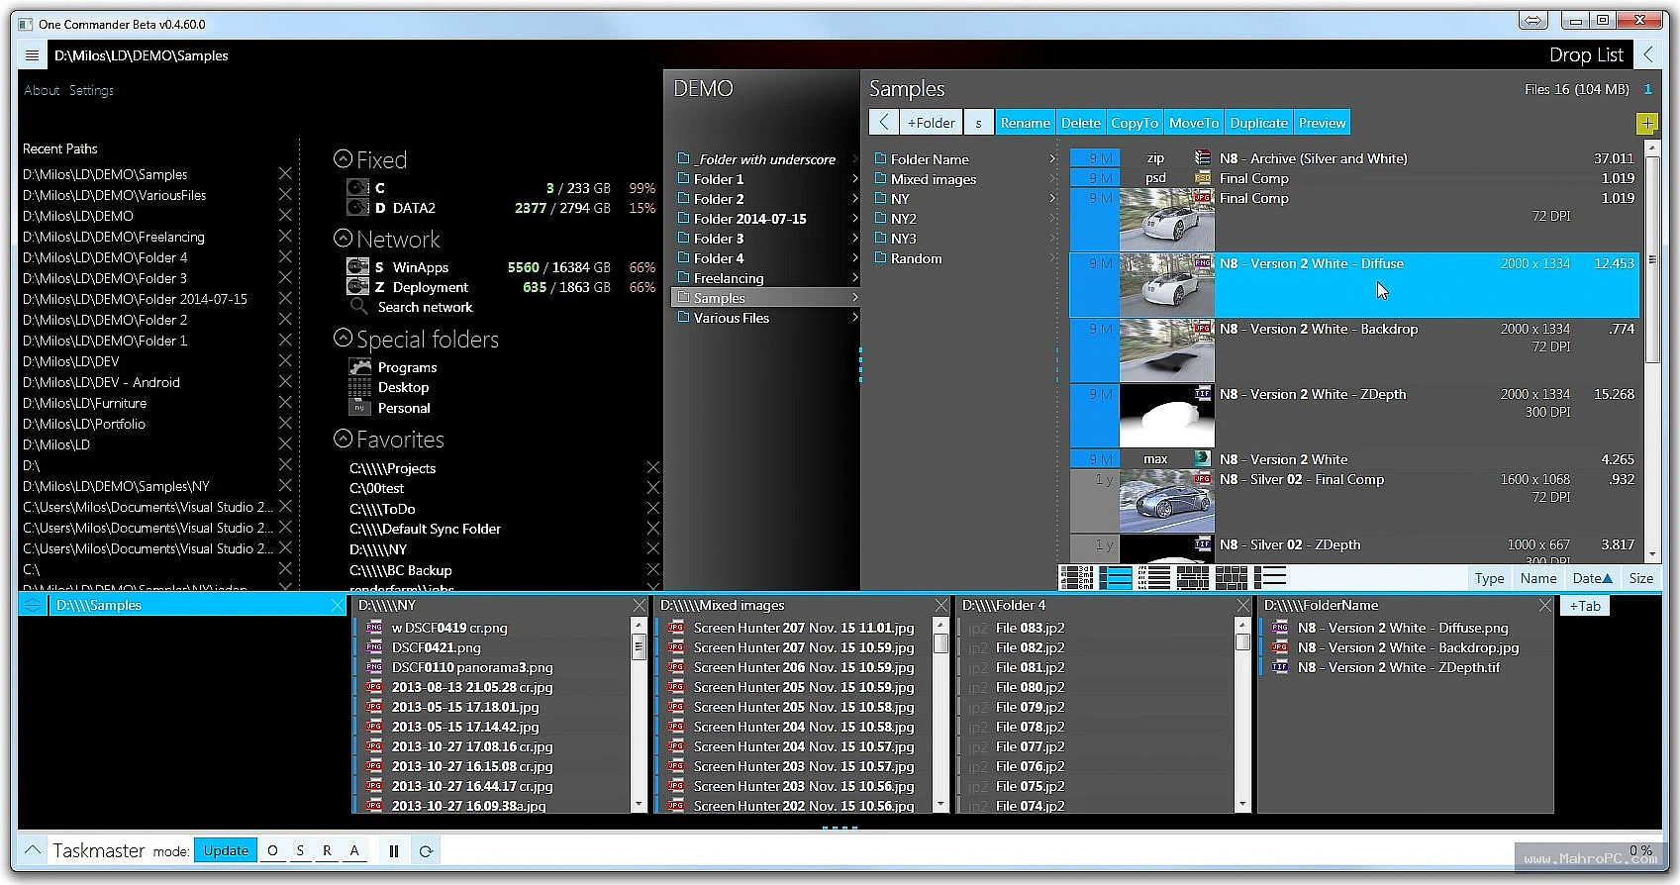
Task: Click the CopyTo button
Action: click(1135, 123)
